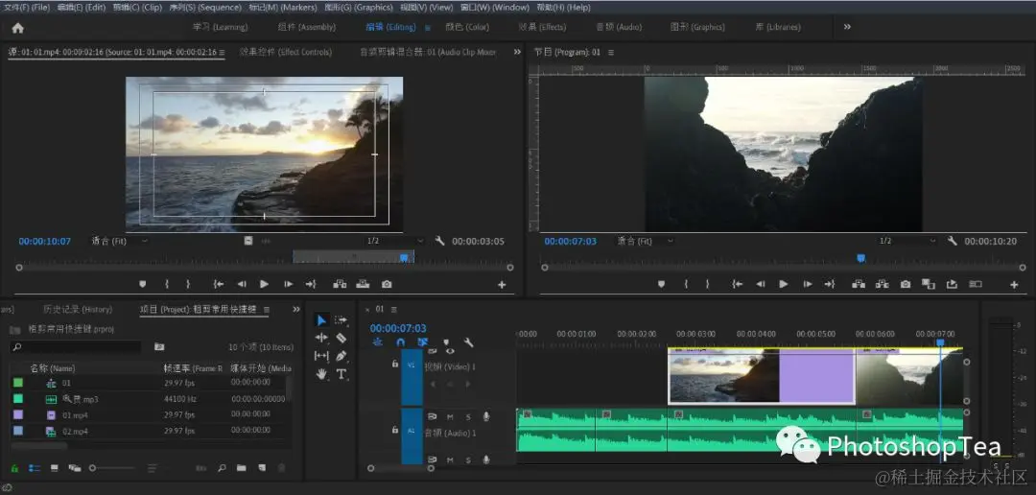The image size is (1036, 495).
Task: Add timeline marker shield icon
Action: (x=447, y=342)
